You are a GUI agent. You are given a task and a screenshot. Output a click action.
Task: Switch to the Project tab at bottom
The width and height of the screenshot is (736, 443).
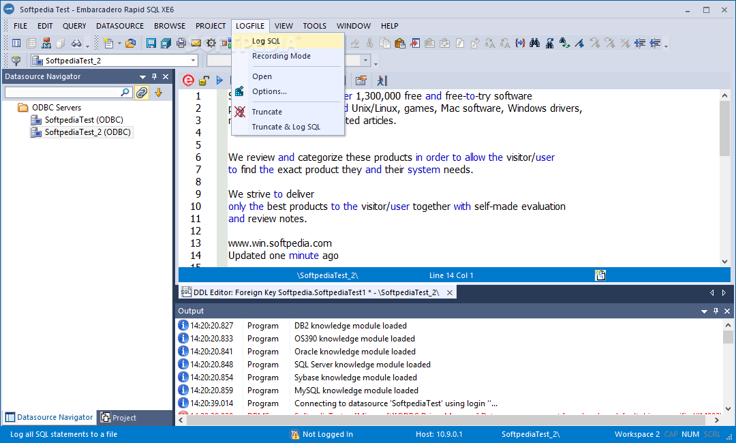(x=119, y=417)
